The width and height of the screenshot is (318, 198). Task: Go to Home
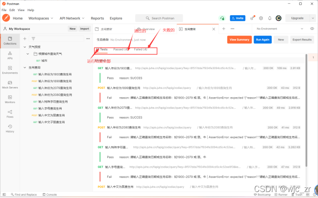pyautogui.click(x=17, y=18)
